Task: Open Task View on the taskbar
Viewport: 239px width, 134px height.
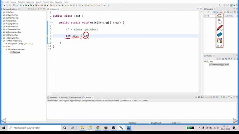Action: [72, 128]
